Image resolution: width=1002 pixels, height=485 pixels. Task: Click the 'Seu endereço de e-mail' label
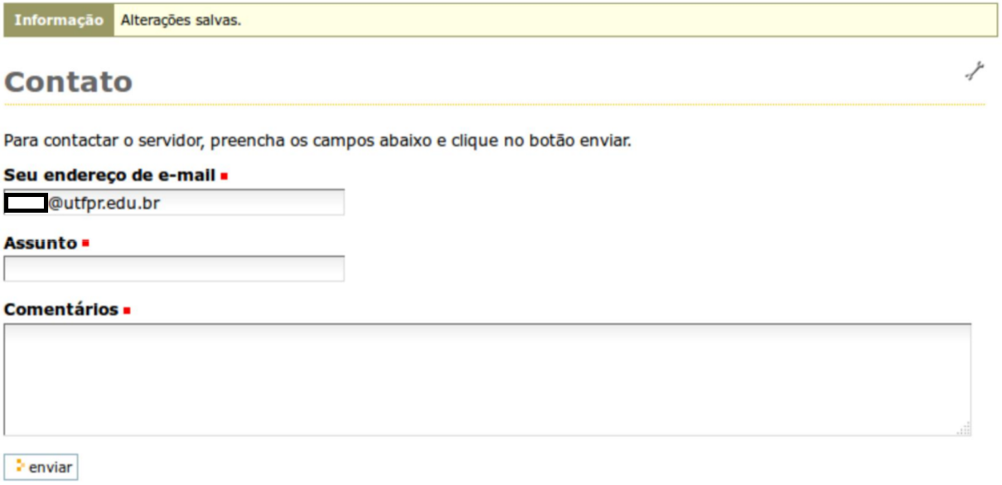pyautogui.click(x=109, y=175)
